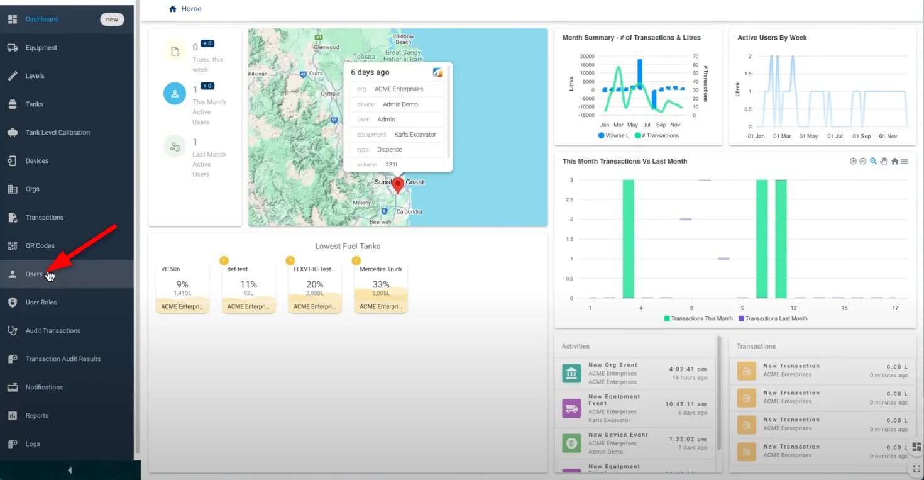924x480 pixels.
Task: Open New Equipment Event Karls Excavator row
Action: tap(635, 408)
